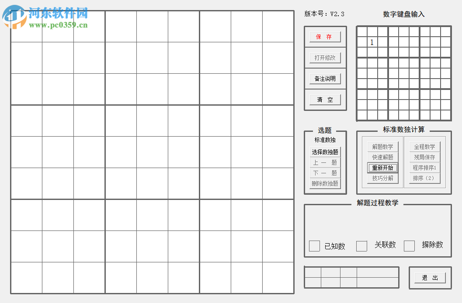Viewport: 462px width, 303px height.
Task: Save endgame using 残局保存
Action: (x=424, y=157)
